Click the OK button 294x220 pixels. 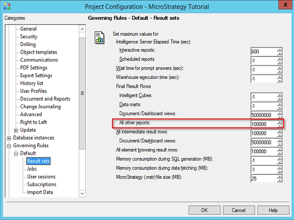tap(204, 210)
